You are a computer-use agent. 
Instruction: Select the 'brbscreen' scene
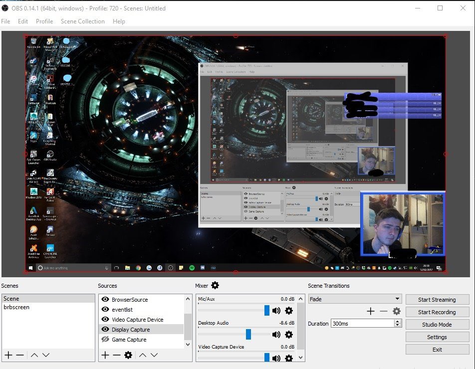(48, 307)
